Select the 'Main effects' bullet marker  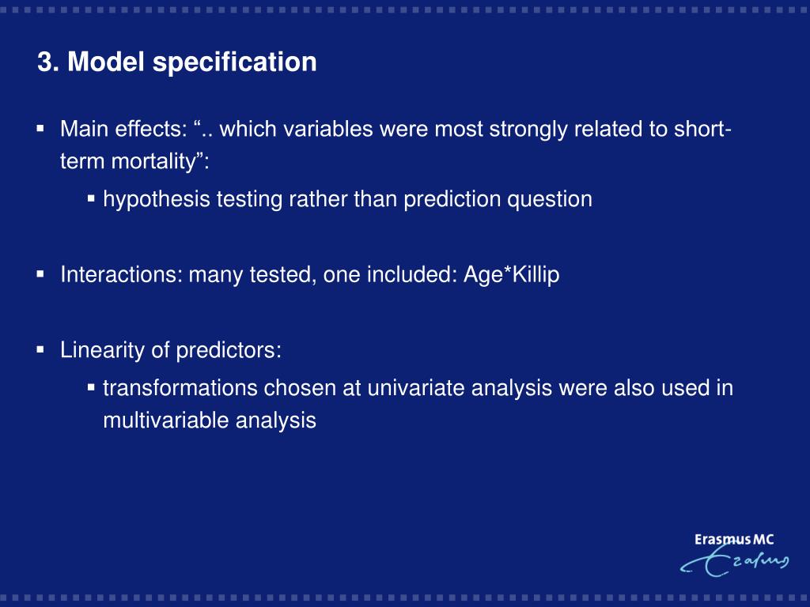point(41,128)
